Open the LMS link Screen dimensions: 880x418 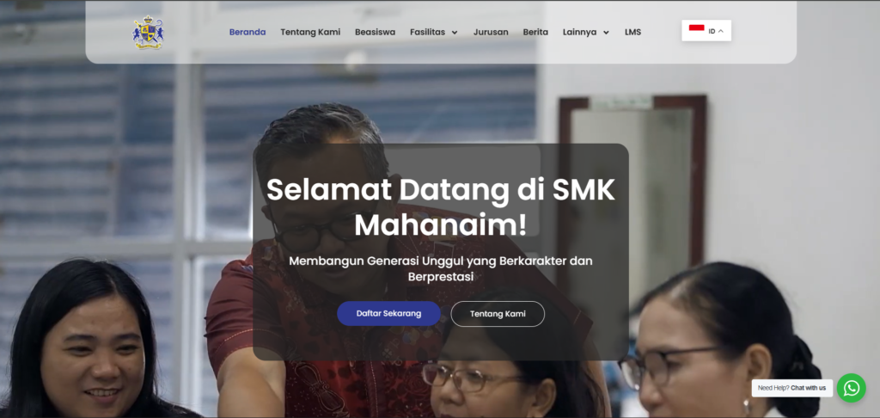coord(633,32)
